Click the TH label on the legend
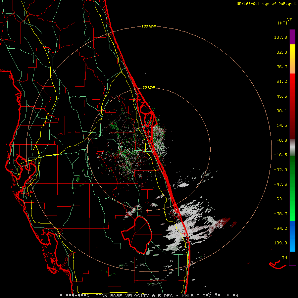 [284, 258]
